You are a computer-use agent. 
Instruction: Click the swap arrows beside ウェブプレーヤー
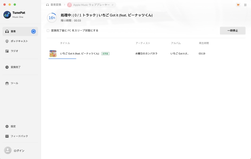(x=113, y=5)
